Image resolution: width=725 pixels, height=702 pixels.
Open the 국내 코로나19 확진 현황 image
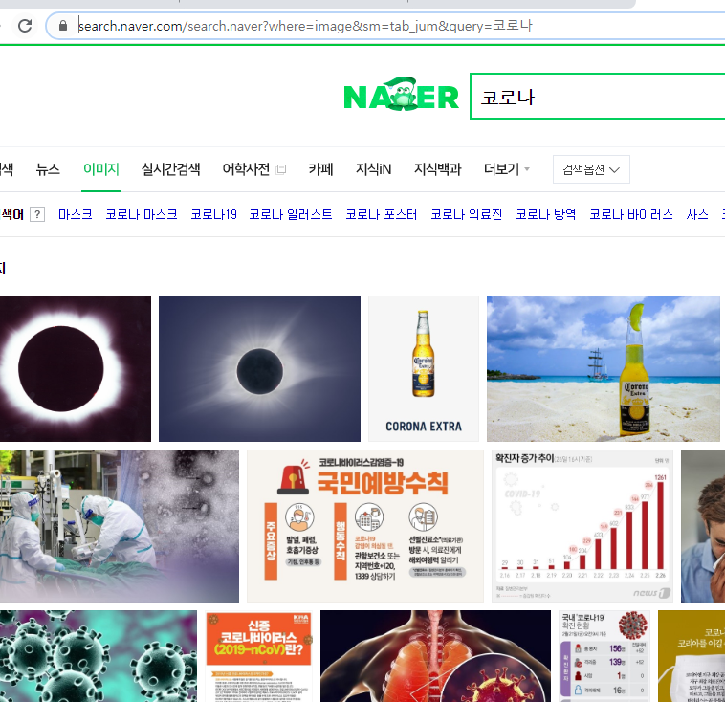[604, 656]
